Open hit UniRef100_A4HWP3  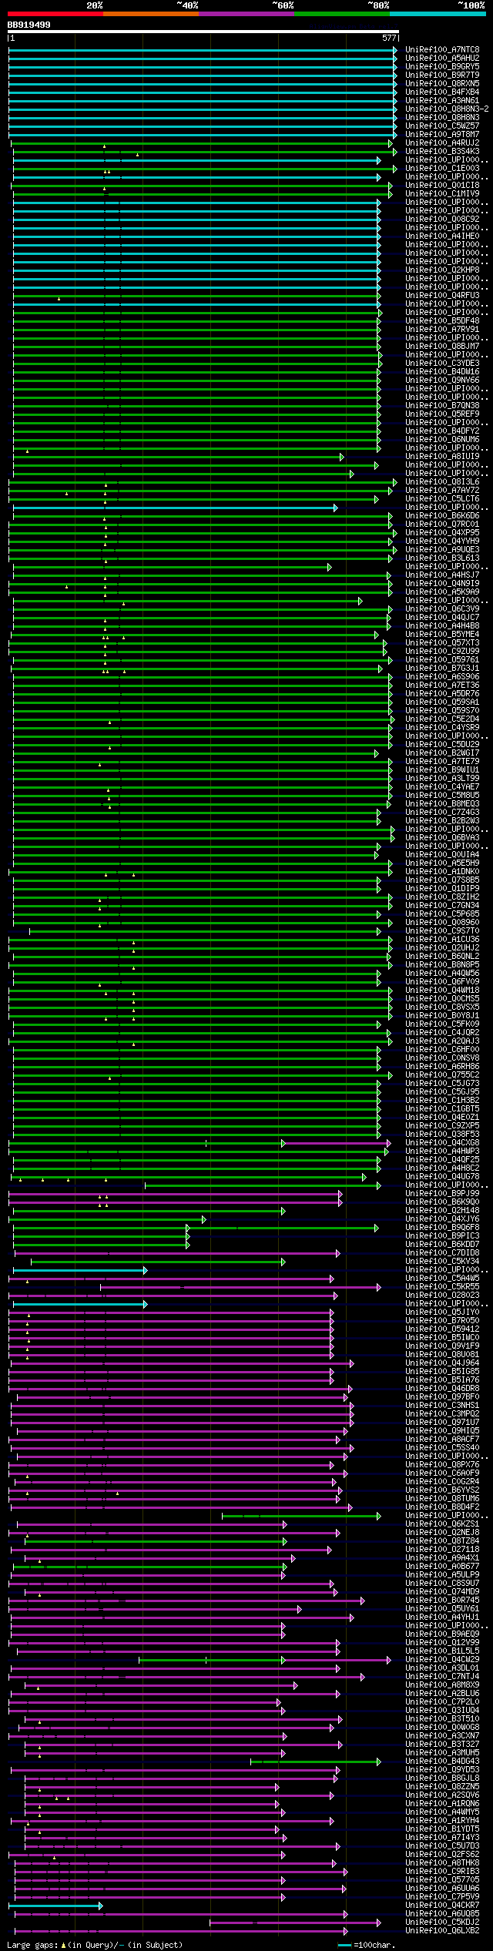click(442, 1151)
